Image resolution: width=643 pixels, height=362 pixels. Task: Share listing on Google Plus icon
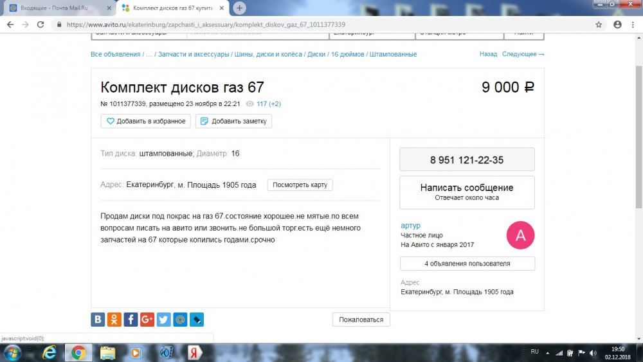(147, 320)
